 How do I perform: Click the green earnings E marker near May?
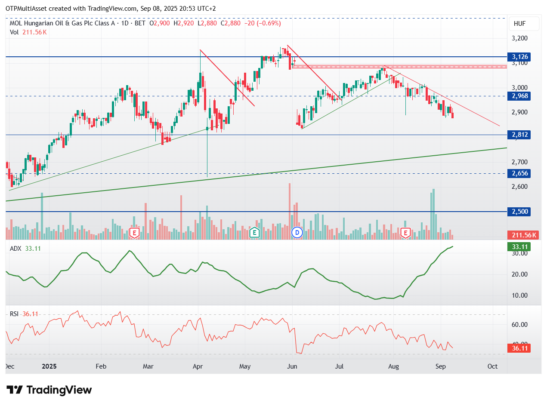click(255, 233)
